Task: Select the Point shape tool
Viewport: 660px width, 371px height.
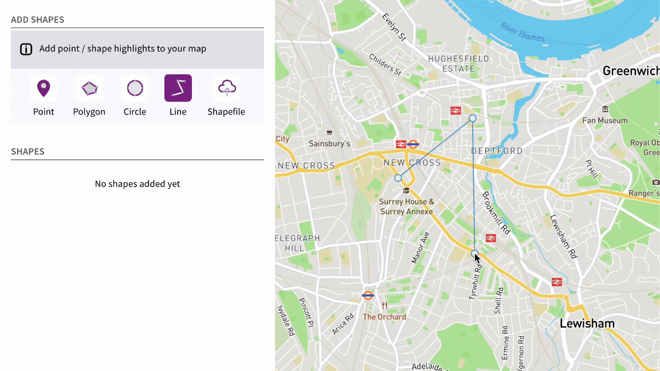Action: pos(44,89)
